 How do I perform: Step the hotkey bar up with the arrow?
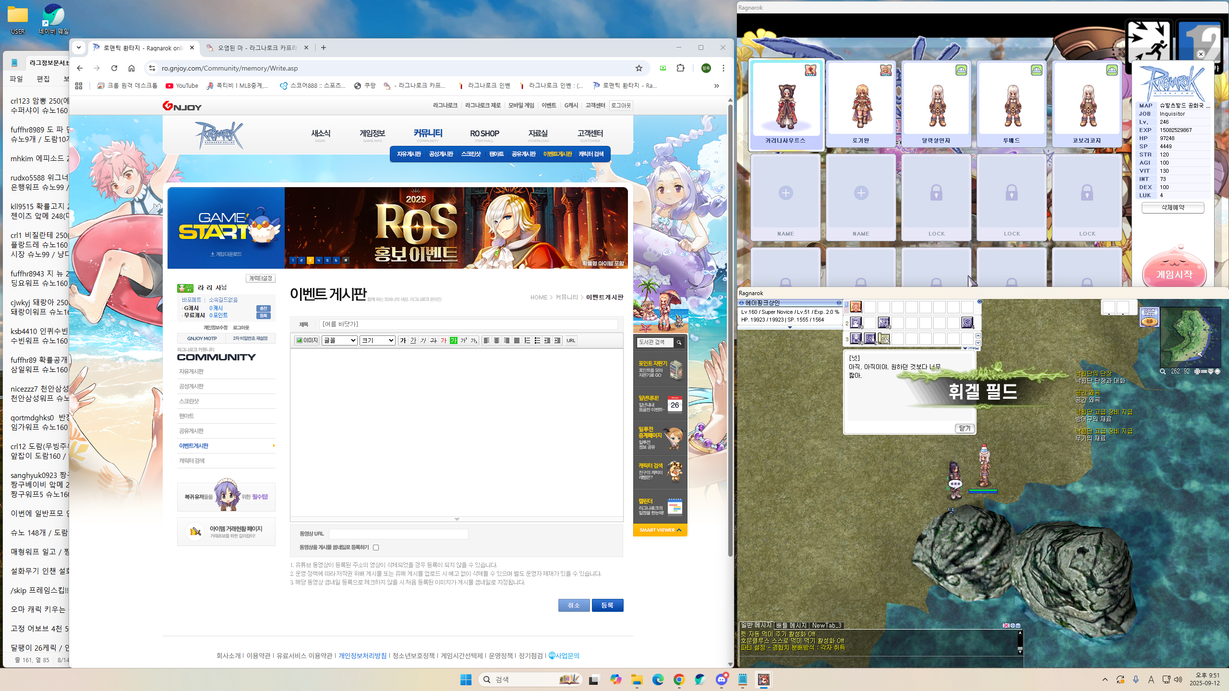tap(978, 335)
